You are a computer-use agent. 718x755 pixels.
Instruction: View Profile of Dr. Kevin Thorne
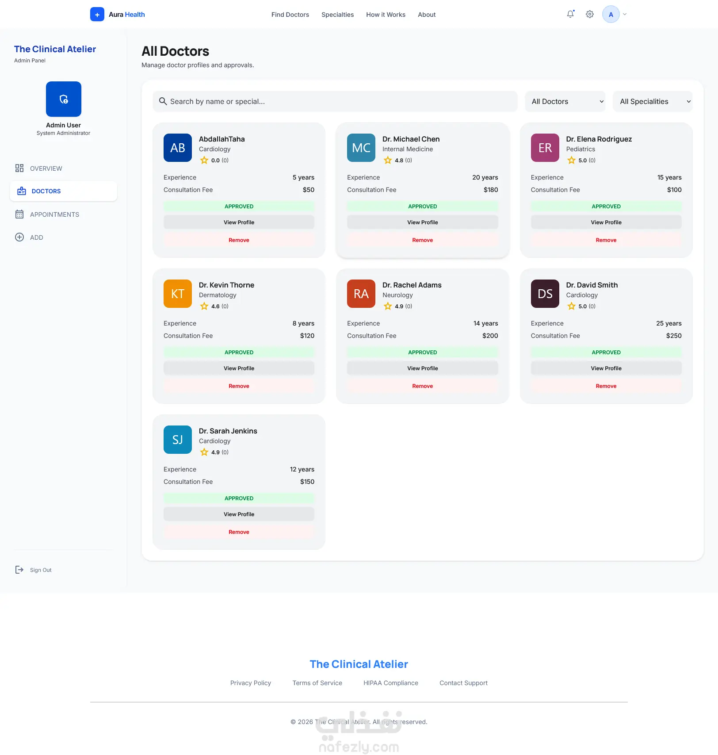pos(239,368)
